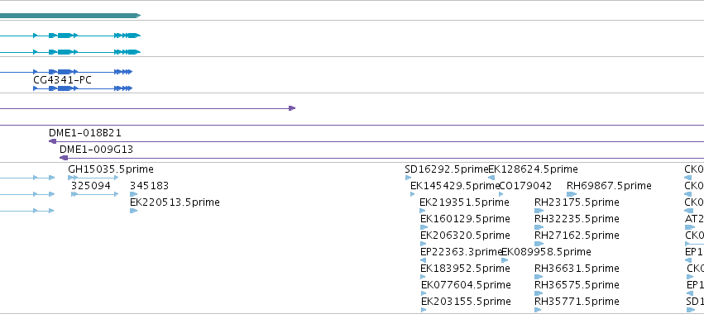
Task: Click the arrow glyph beneath the RH69867.5prime label
Action: [572, 194]
